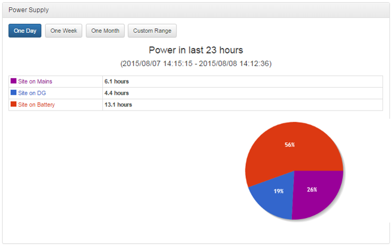This screenshot has width=391, height=246.
Task: Click the purple 26% pie slice
Action: tap(317, 194)
